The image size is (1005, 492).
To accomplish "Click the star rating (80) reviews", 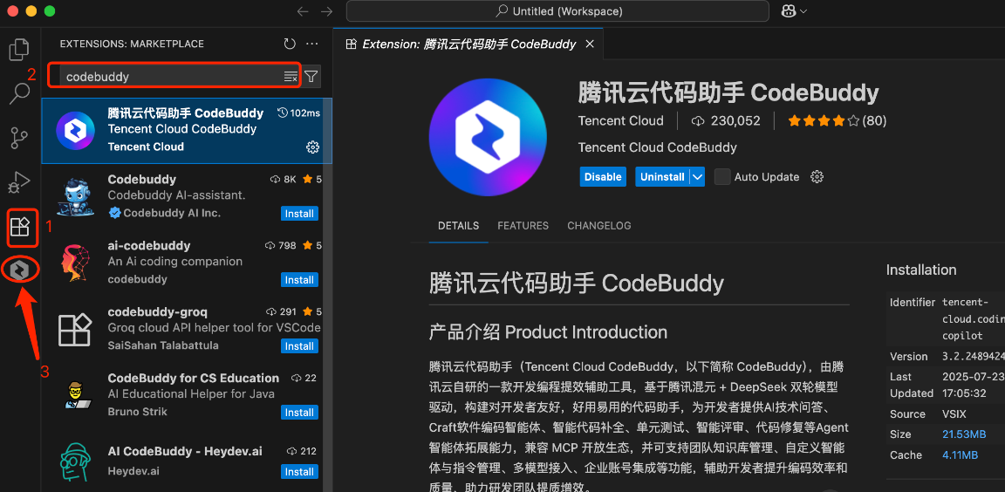I will [837, 120].
